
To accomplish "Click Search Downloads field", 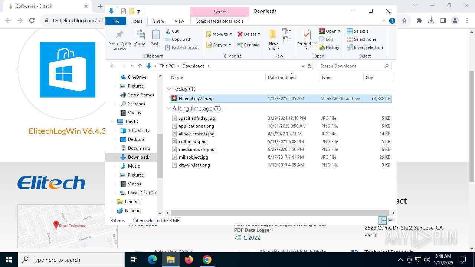I will (354, 66).
